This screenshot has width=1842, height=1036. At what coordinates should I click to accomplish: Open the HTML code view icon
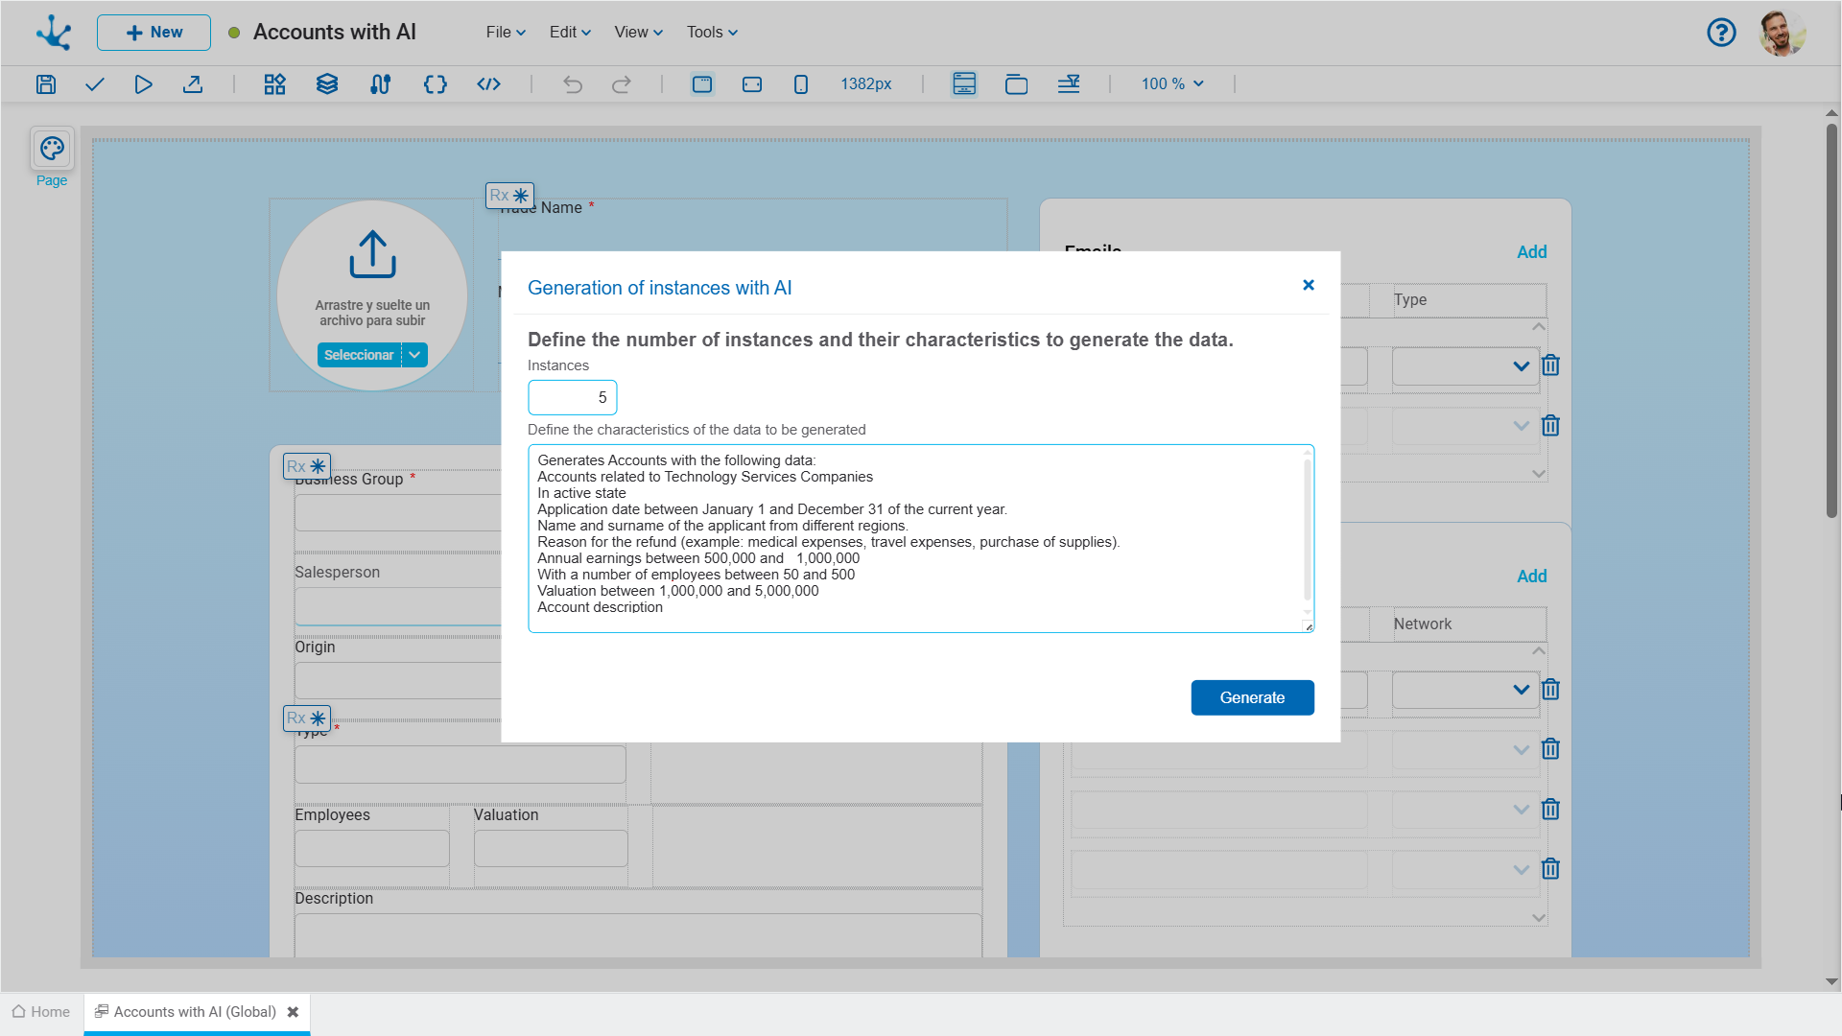pos(488,84)
